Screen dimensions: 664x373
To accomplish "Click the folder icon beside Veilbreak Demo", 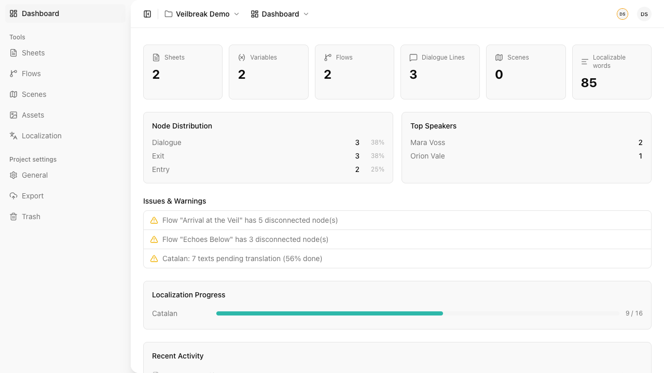I will [x=169, y=14].
